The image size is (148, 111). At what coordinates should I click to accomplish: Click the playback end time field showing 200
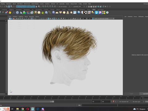106,101
